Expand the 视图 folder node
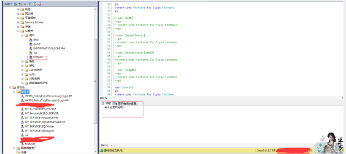Image resolution: width=346 pixels, height=154 pixels. [x=18, y=9]
